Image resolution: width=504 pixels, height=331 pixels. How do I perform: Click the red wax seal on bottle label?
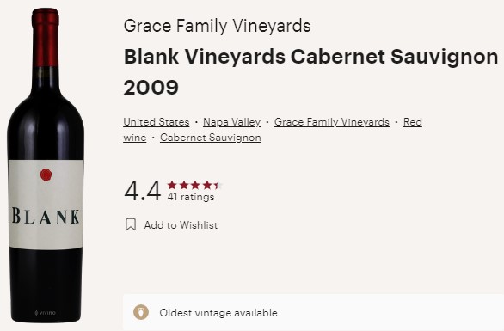click(46, 175)
